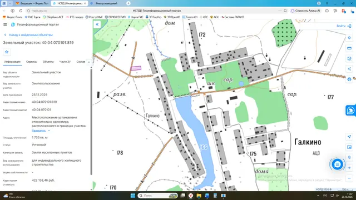Open Спросить Алису AI button
The height and width of the screenshot is (200, 356).
[x=305, y=11]
